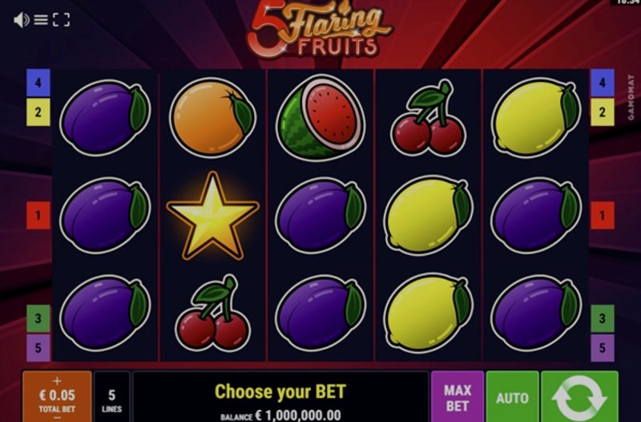Start autoplay with the AUTO button
Image resolution: width=641 pixels, height=422 pixels.
[x=512, y=397]
